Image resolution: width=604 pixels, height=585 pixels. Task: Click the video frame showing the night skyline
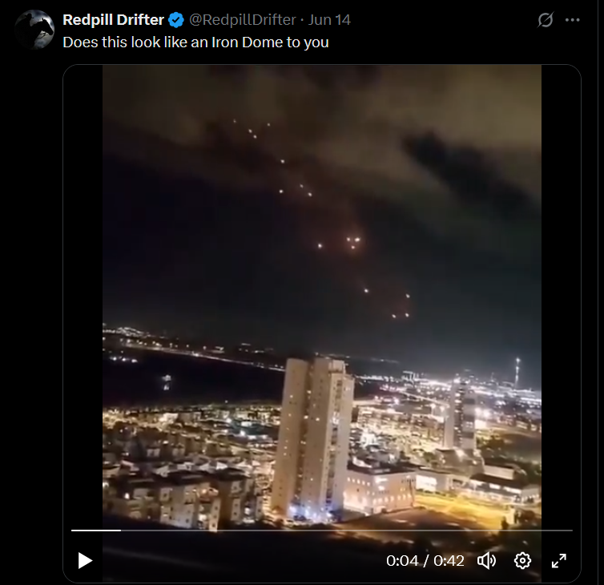tap(322, 297)
